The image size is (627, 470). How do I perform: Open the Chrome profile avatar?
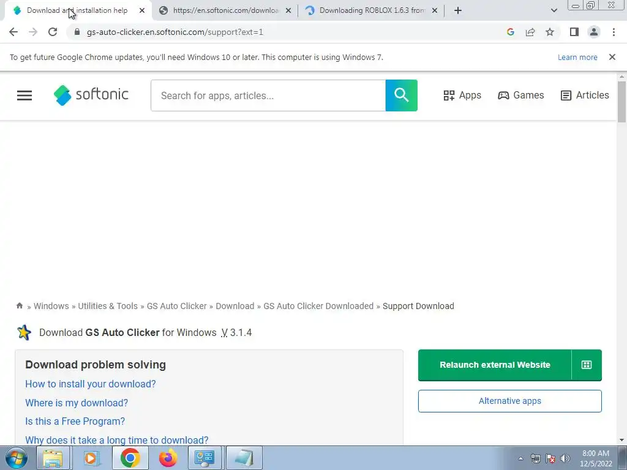point(594,32)
